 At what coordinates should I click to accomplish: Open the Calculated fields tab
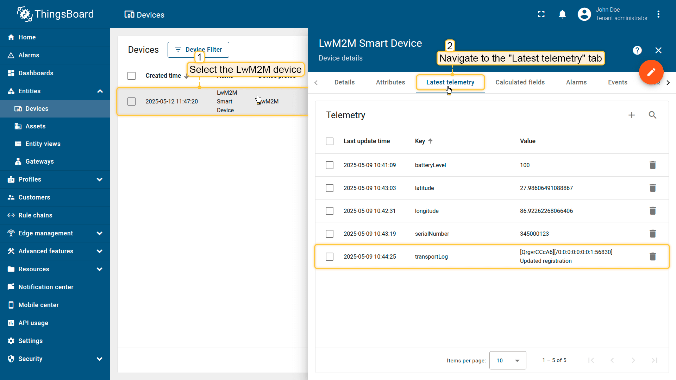[520, 82]
